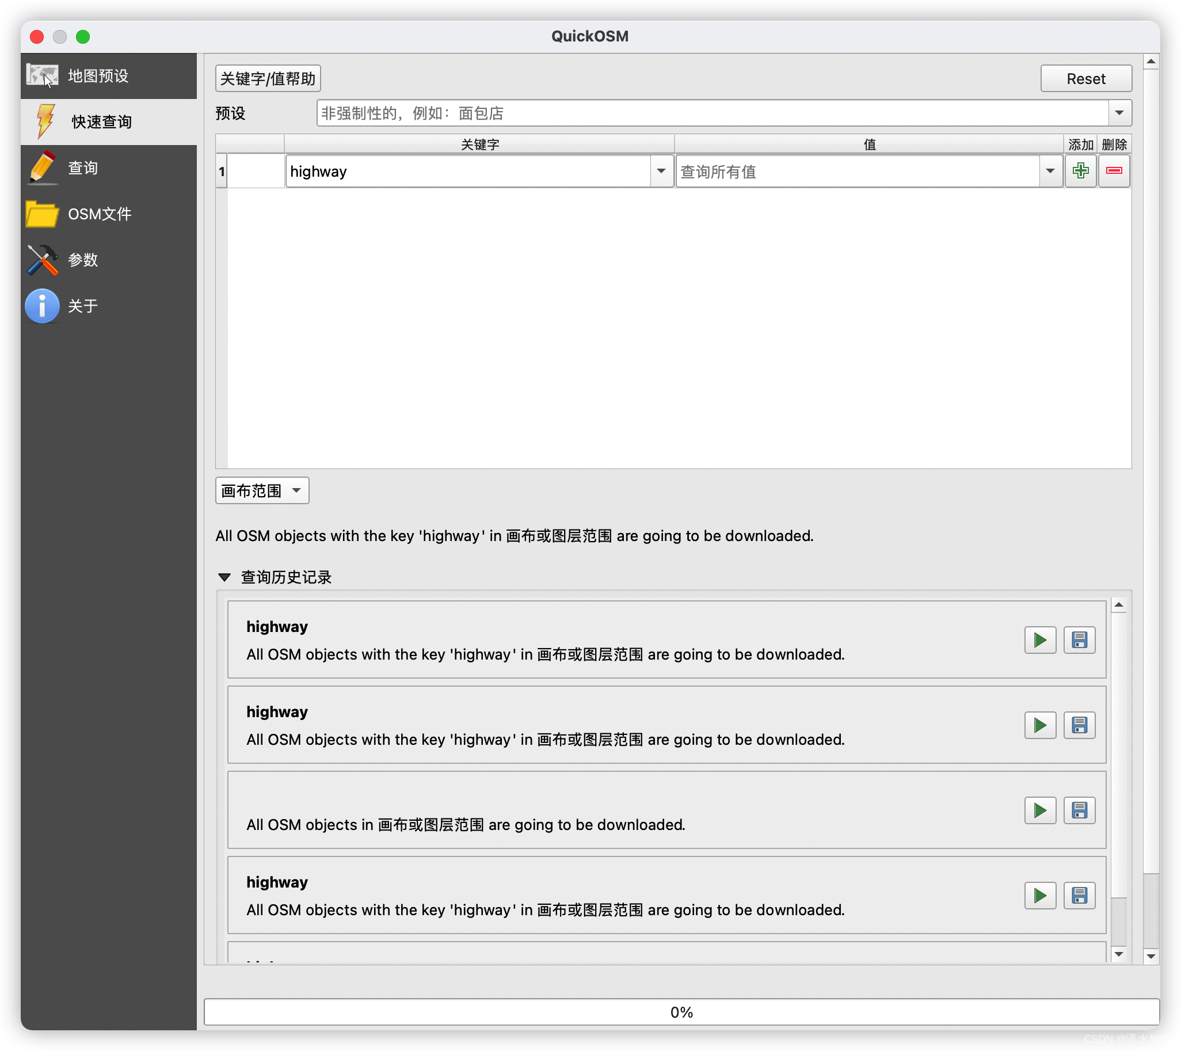1181x1051 pixels.
Task: Open the 关于 about tab
Action: click(x=83, y=306)
